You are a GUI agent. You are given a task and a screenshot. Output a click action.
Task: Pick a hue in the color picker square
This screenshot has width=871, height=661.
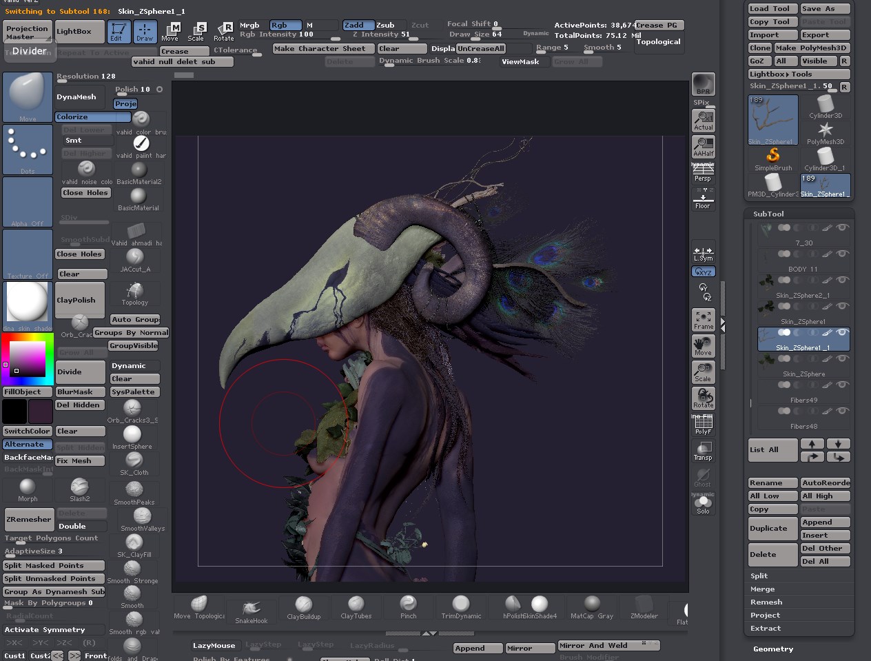28,358
